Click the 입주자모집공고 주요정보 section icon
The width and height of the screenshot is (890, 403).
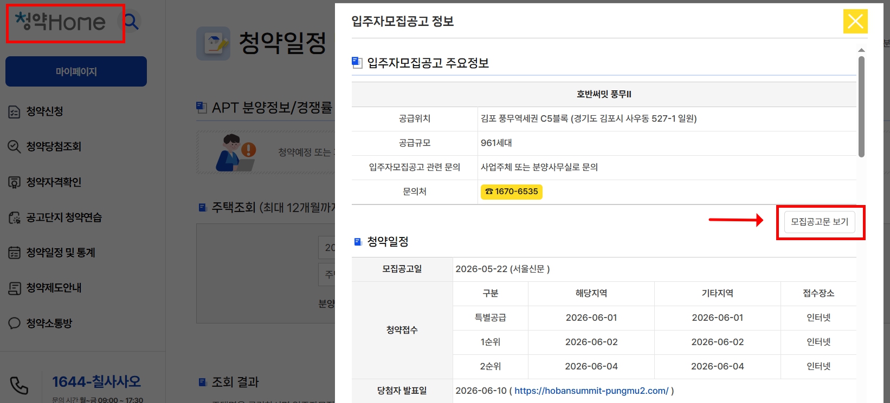(357, 63)
